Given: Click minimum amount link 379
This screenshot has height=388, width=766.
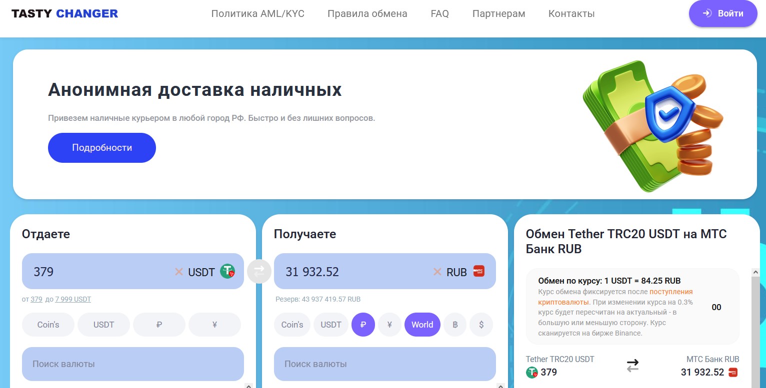Looking at the screenshot, I should pyautogui.click(x=36, y=299).
